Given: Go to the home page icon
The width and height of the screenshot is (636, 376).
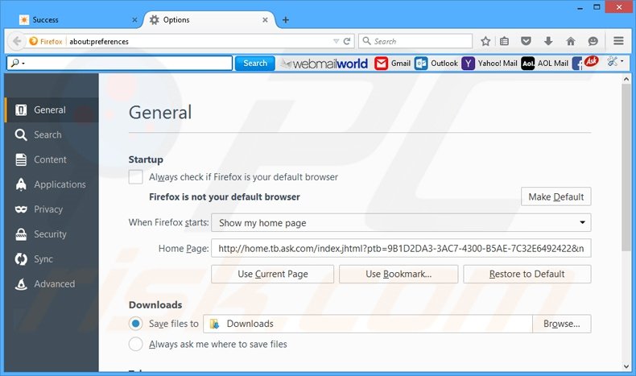Looking at the screenshot, I should [x=571, y=41].
